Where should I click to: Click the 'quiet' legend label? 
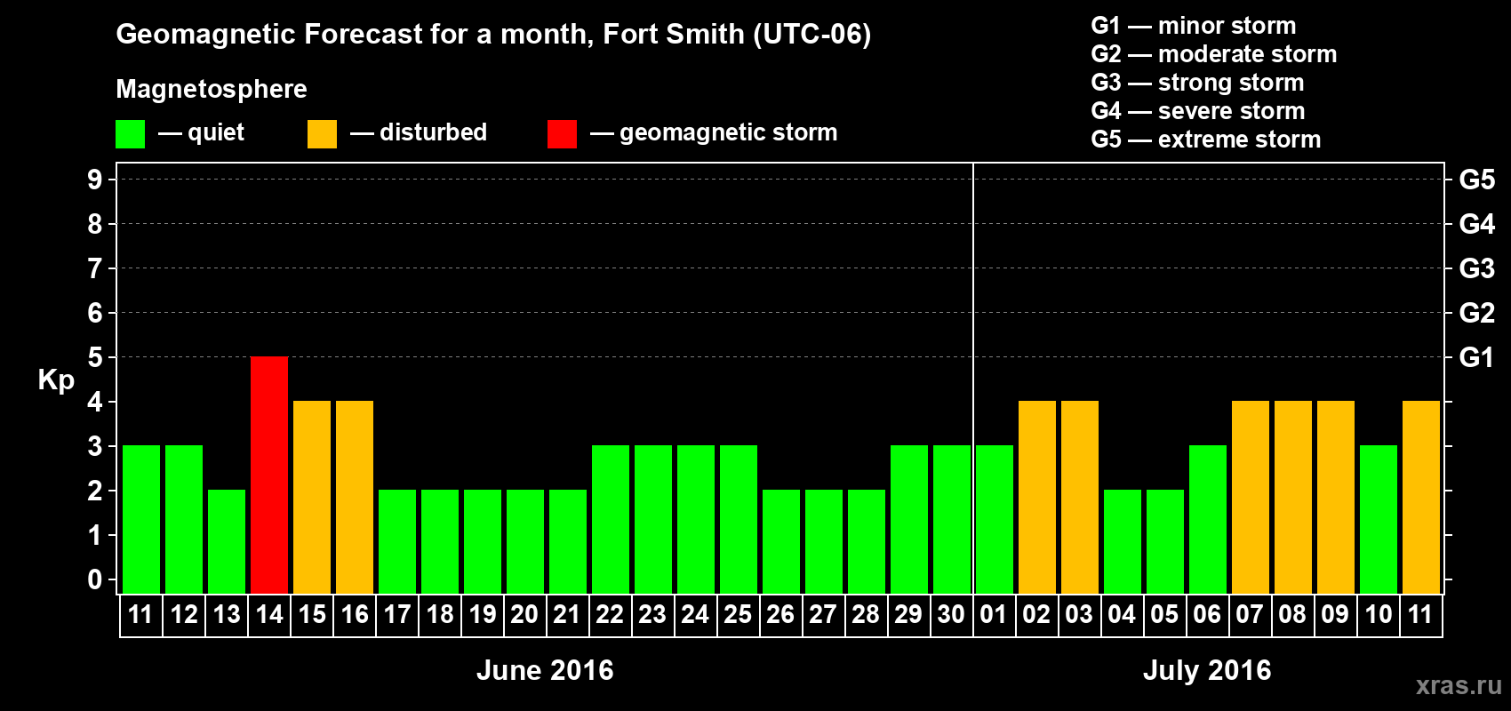(x=216, y=132)
